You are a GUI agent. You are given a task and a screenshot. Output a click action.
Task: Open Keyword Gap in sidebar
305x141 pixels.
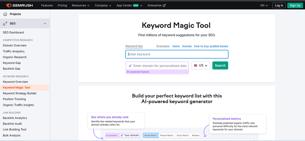pos(12,63)
